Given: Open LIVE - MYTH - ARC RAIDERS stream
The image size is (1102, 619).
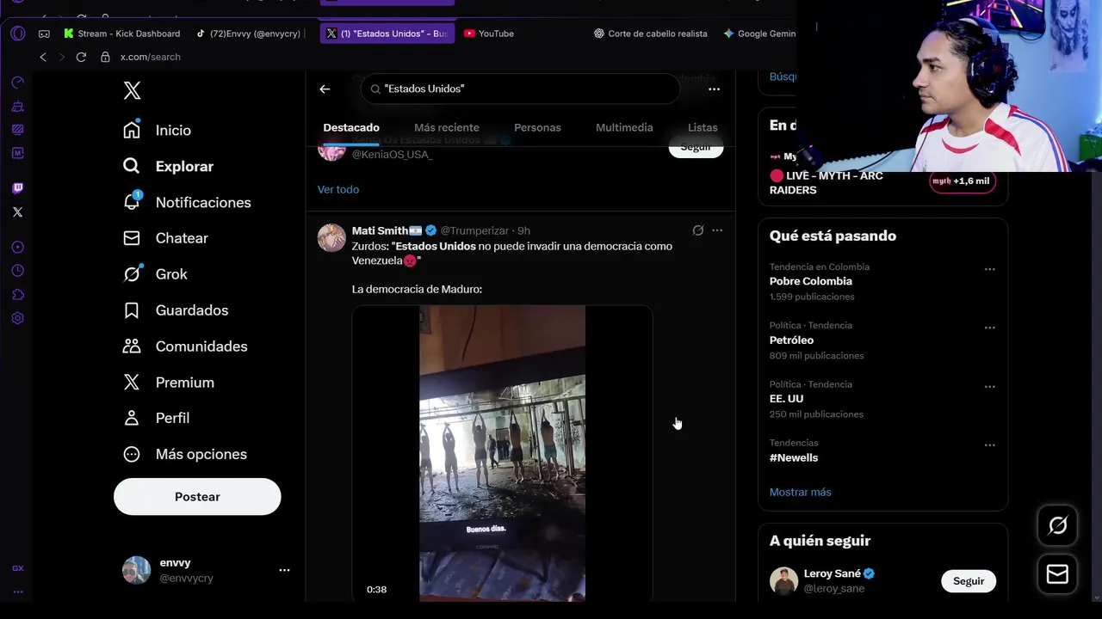Looking at the screenshot, I should [826, 182].
